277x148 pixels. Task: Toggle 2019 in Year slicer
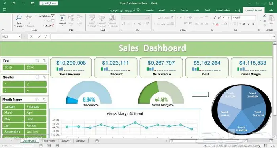click(x=13, y=67)
